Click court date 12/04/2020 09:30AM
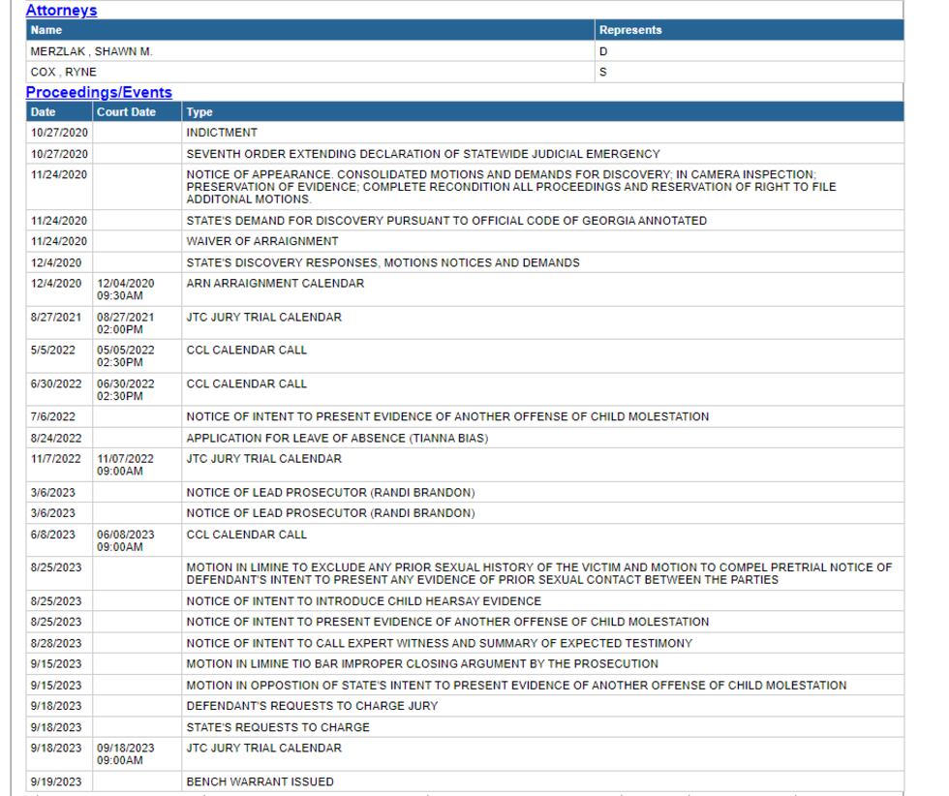949x796 pixels. point(125,290)
